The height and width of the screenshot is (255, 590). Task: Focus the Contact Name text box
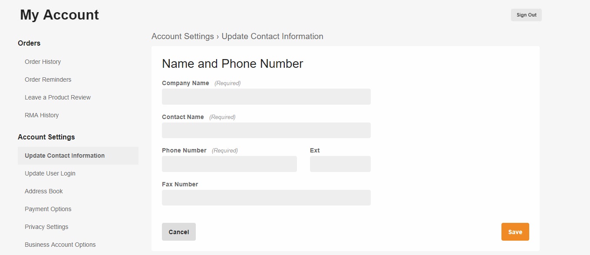(x=266, y=130)
